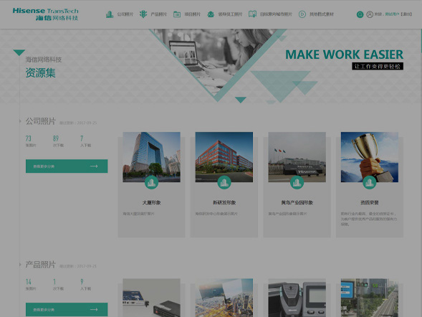422x317 pixels.
Task: Open the 资质荣誉 trophy thumbnail
Action: coord(370,157)
